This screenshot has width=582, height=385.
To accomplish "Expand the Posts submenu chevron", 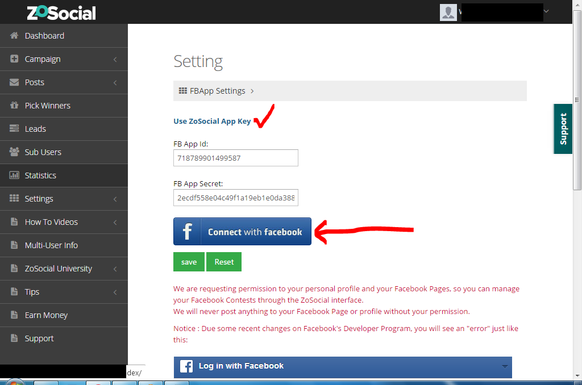I will click(115, 83).
